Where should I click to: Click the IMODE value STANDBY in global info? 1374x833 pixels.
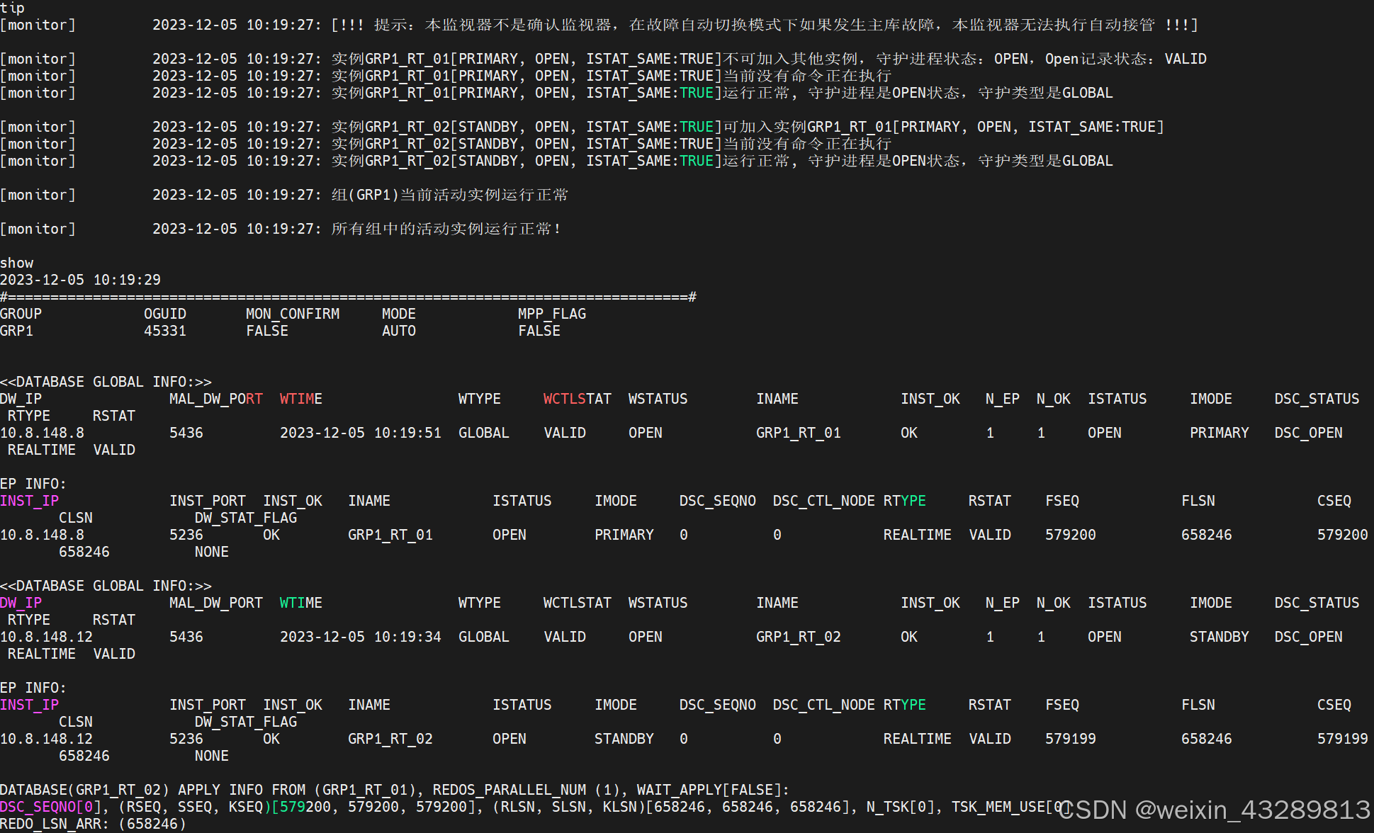coord(1220,637)
